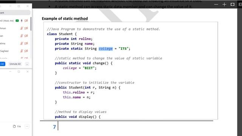Zoom in on the PDF document

[x=224, y=5]
